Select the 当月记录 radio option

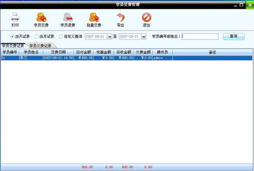click(37, 37)
